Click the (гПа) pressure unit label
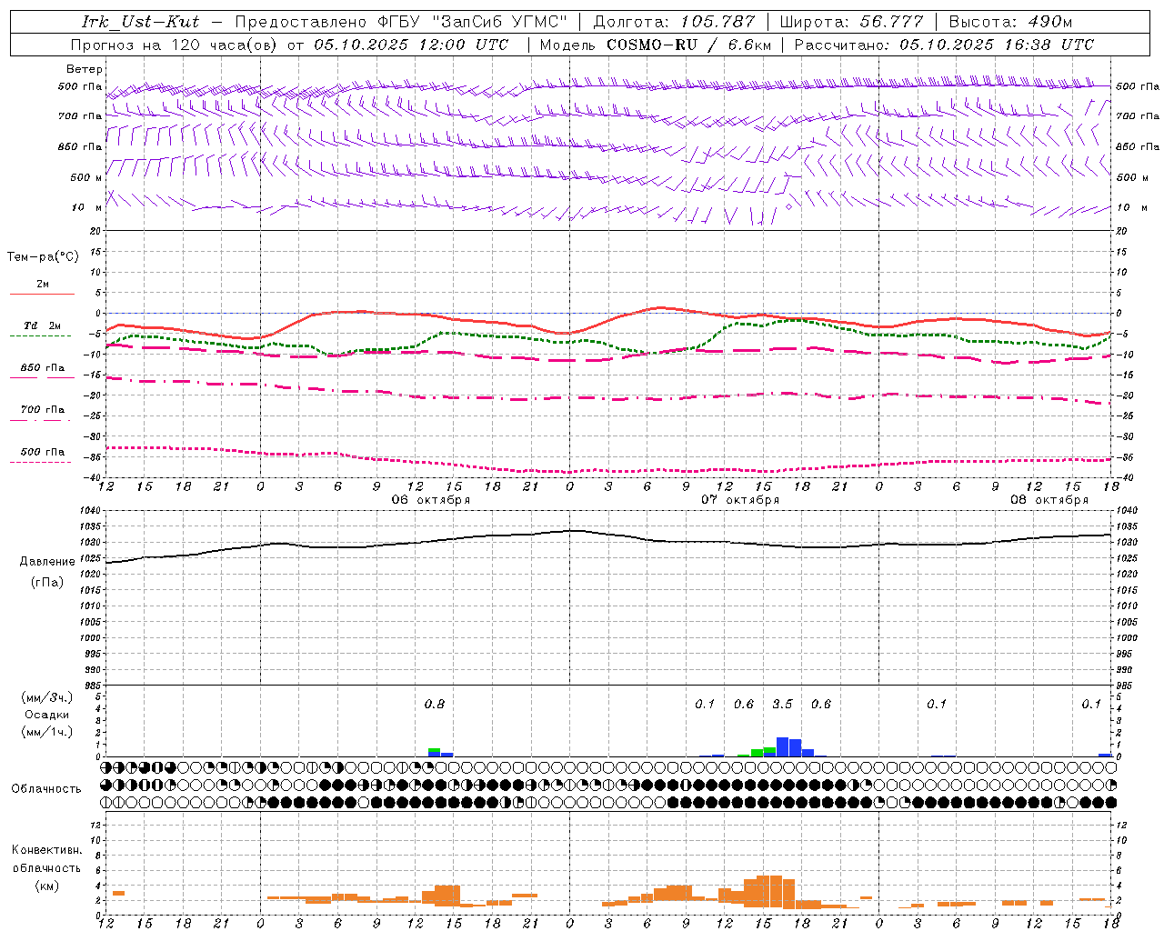 point(47,583)
